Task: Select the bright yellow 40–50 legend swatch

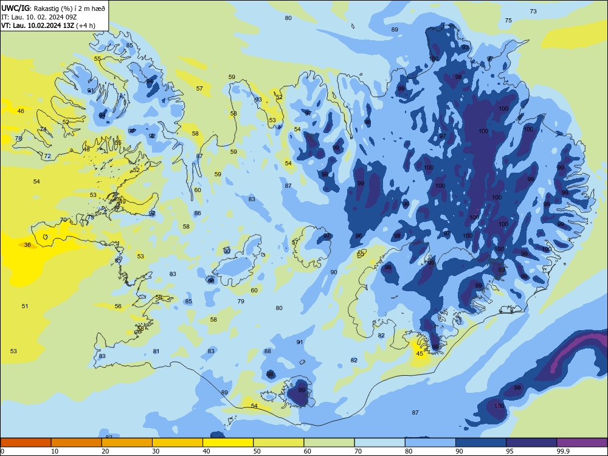Action: 228,443
